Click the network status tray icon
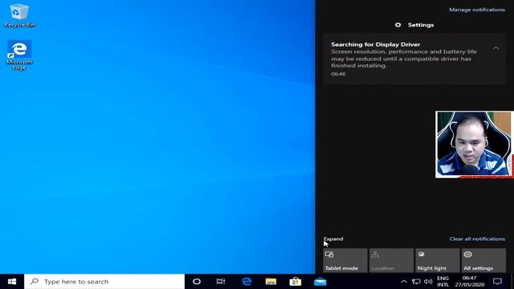The width and height of the screenshot is (514, 289). (x=416, y=282)
